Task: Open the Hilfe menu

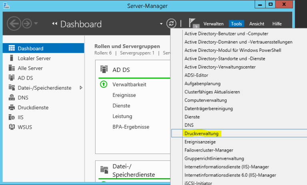Action: coord(277,24)
